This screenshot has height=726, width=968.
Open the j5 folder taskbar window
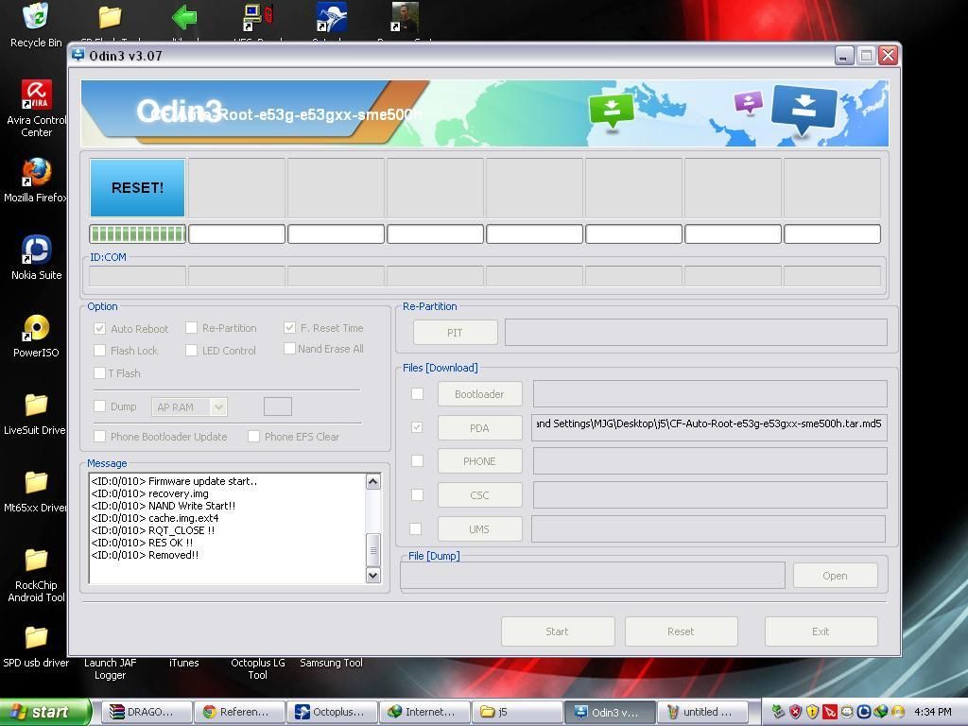pyautogui.click(x=517, y=712)
